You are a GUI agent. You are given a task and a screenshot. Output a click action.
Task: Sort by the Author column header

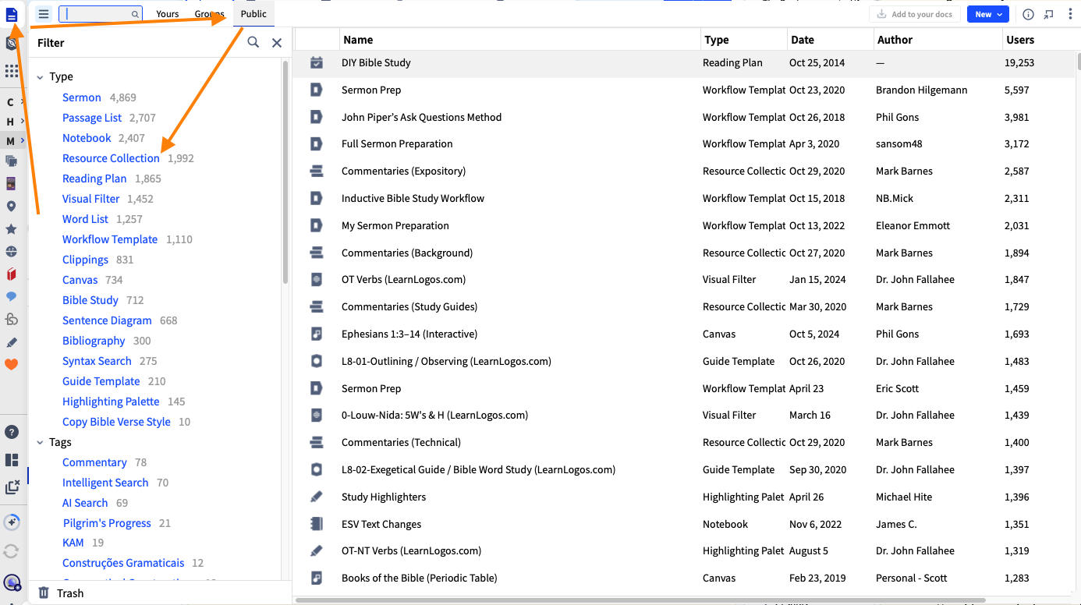click(938, 40)
